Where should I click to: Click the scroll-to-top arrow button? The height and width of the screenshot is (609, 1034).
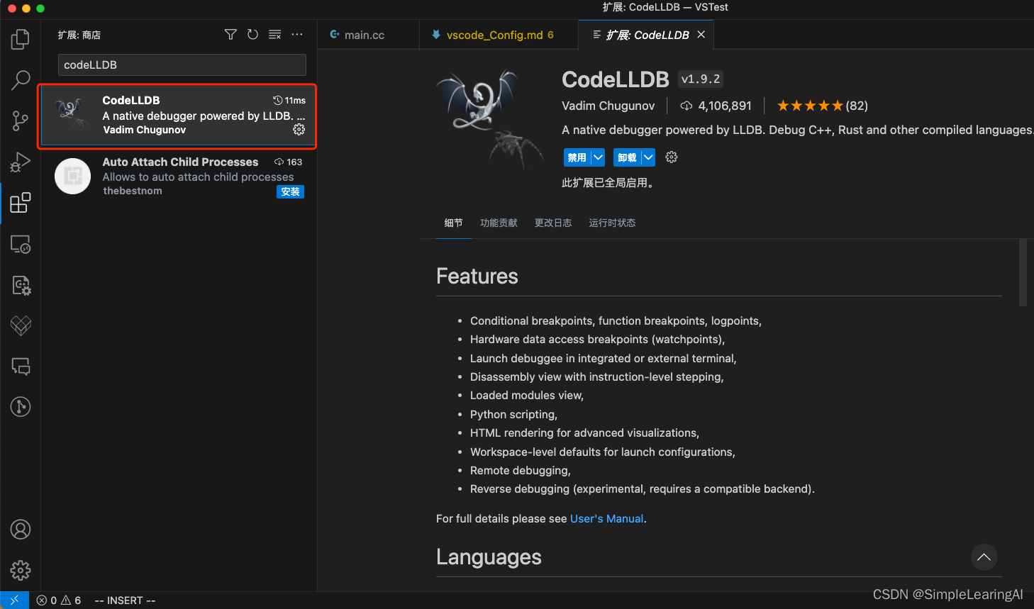pyautogui.click(x=984, y=557)
